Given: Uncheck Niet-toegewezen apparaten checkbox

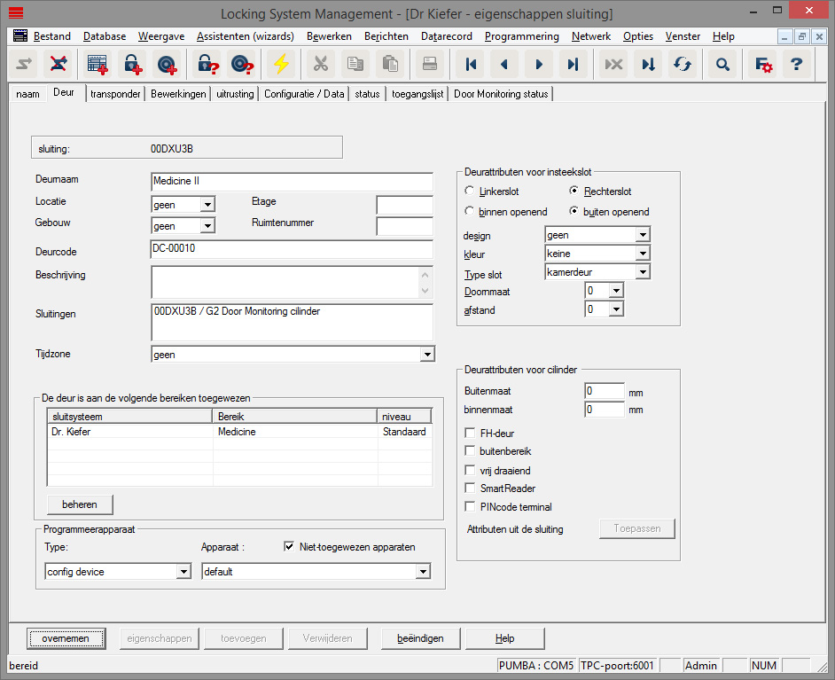Looking at the screenshot, I should 289,547.
